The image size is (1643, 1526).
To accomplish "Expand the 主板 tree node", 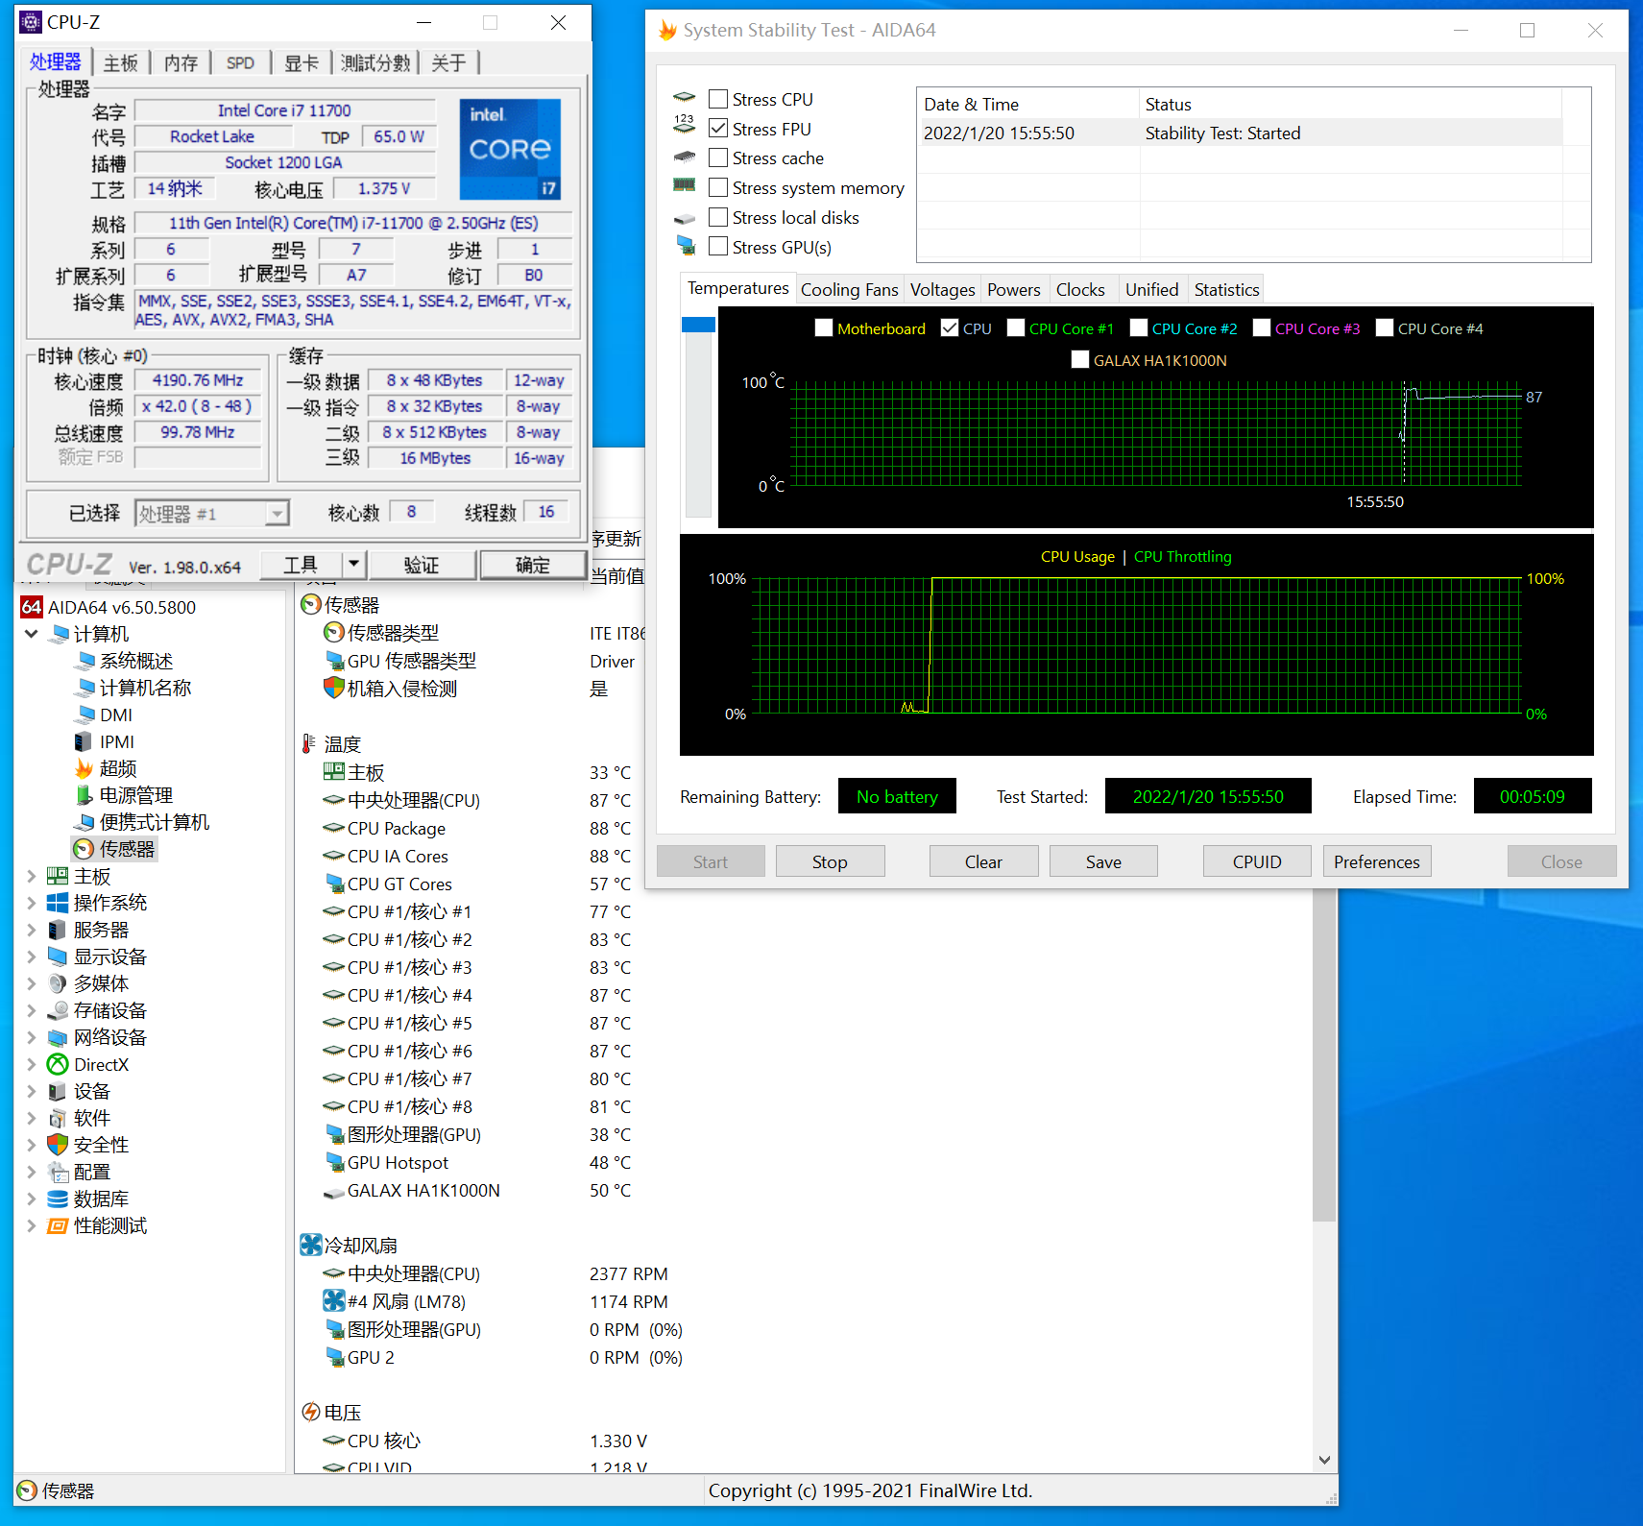I will 31,876.
